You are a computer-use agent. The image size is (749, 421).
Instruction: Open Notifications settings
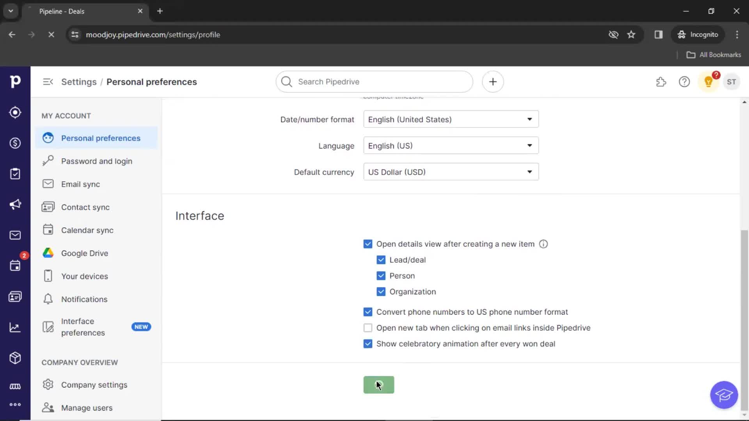pos(84,299)
